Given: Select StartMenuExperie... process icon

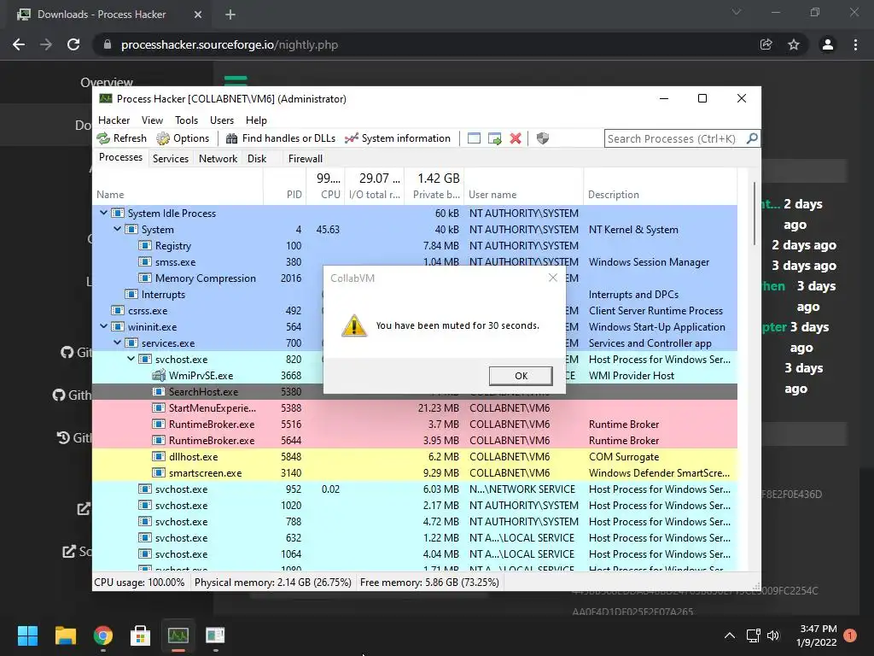Looking at the screenshot, I should click(159, 407).
